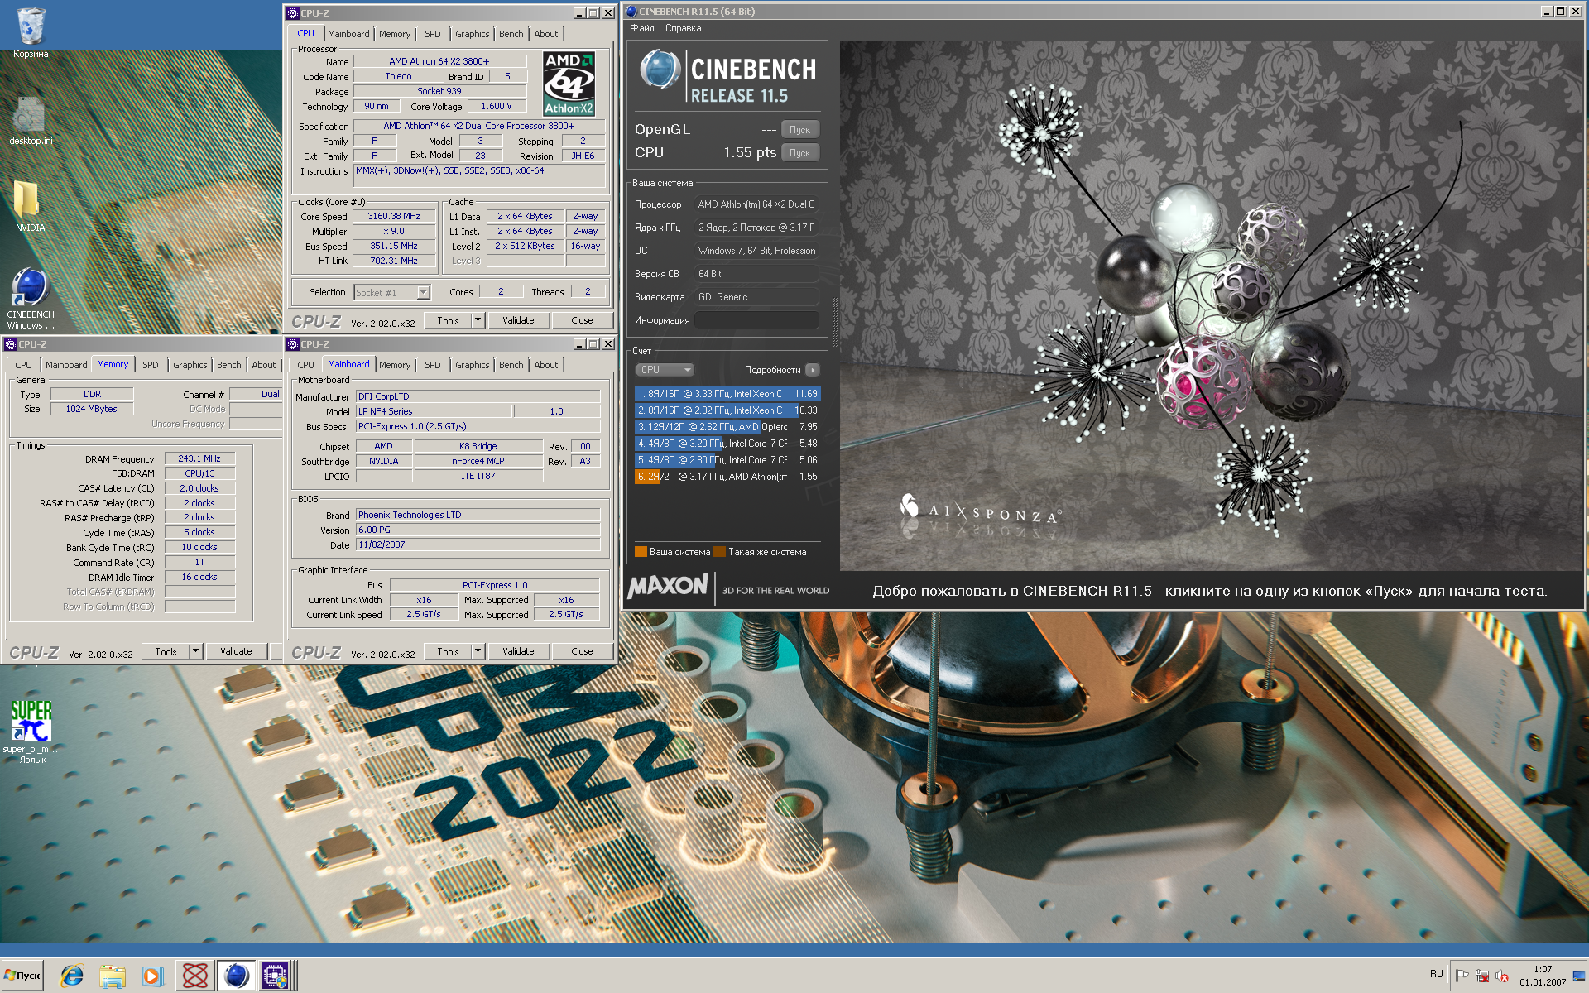Open Graphics tab in Memory CPU-Z window
1589x993 pixels.
click(190, 365)
